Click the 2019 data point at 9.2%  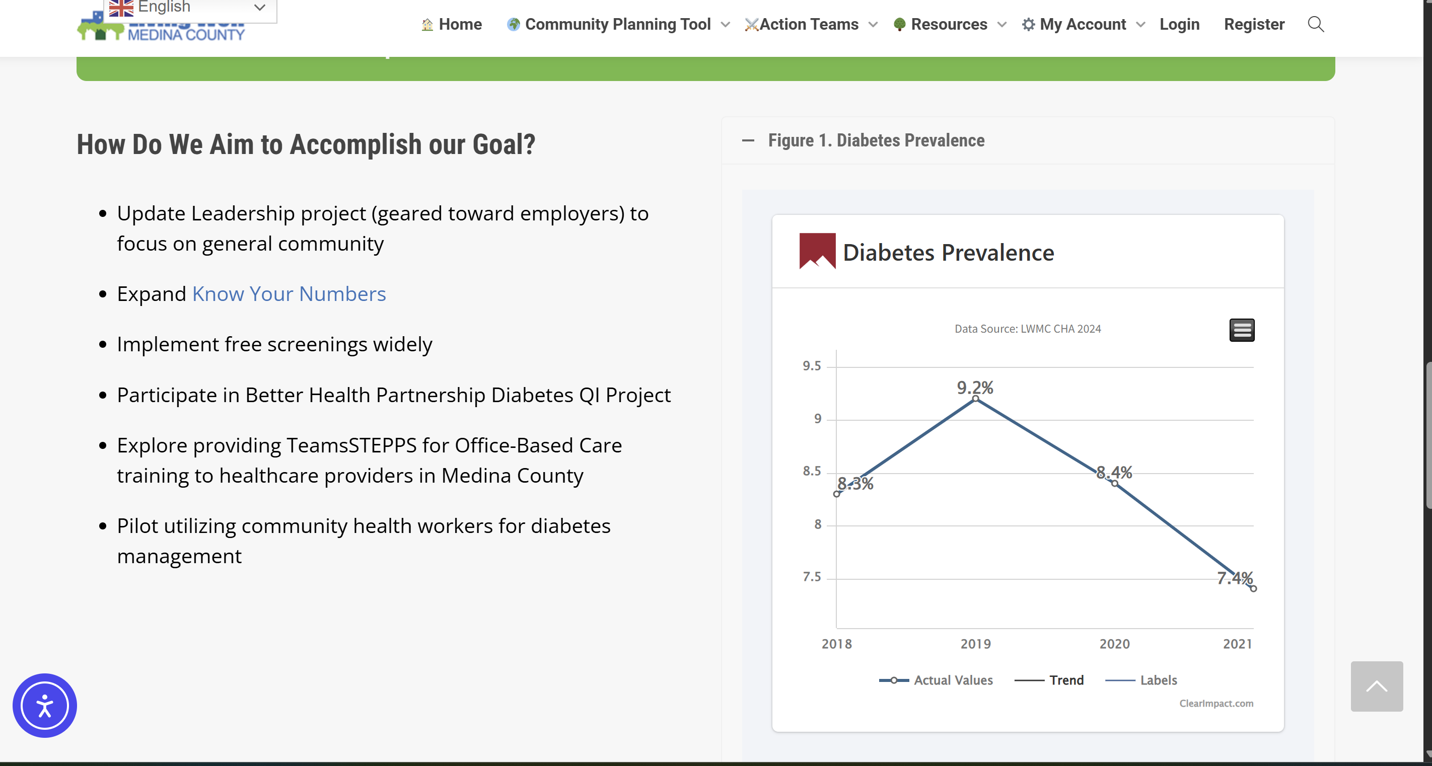(975, 398)
